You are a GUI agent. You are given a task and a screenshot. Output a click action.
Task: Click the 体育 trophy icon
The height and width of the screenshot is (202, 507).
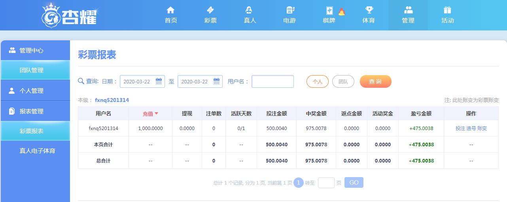pyautogui.click(x=369, y=10)
